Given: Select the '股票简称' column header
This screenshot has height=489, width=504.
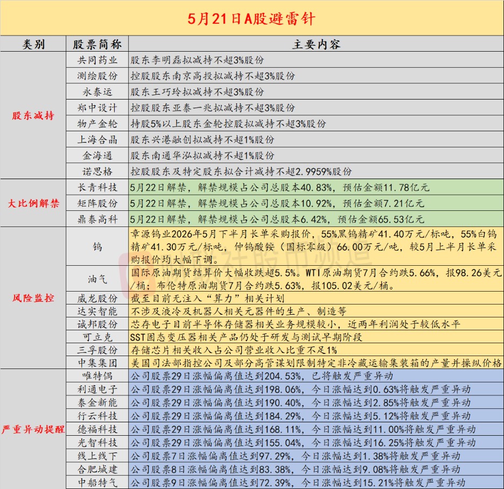Looking at the screenshot, I should point(97,44).
